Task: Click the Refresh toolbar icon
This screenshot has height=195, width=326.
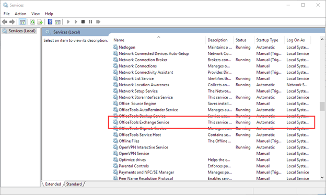Action: point(32,21)
